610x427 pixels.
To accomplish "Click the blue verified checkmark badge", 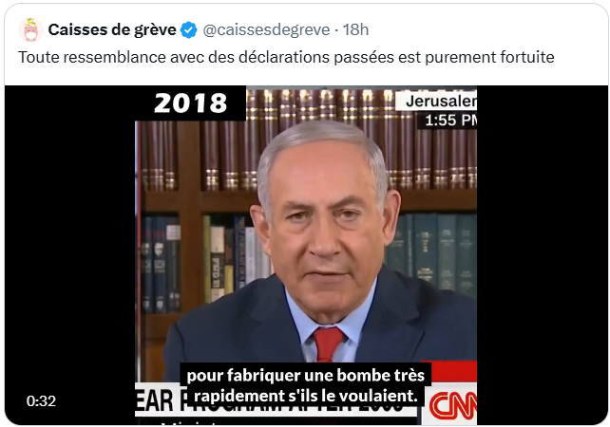I will pyautogui.click(x=189, y=30).
